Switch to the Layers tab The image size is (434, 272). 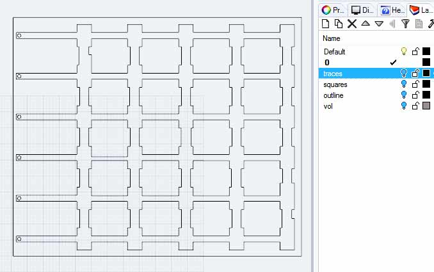pyautogui.click(x=421, y=10)
